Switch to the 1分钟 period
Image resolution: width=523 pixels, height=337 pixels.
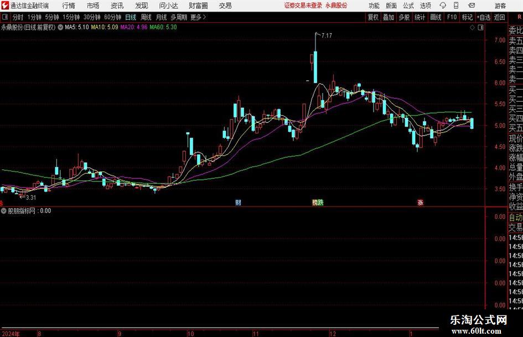pyautogui.click(x=34, y=17)
